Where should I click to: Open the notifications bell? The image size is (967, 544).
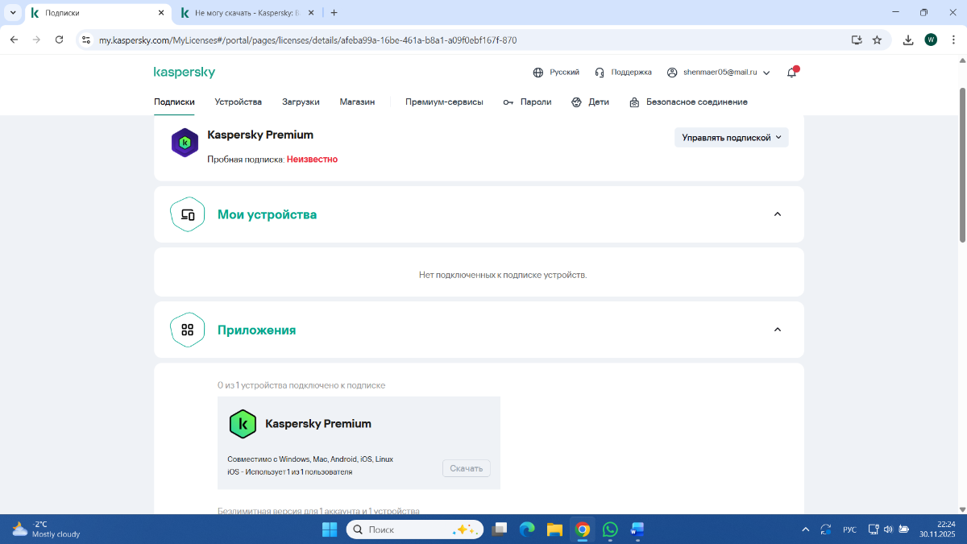(792, 72)
